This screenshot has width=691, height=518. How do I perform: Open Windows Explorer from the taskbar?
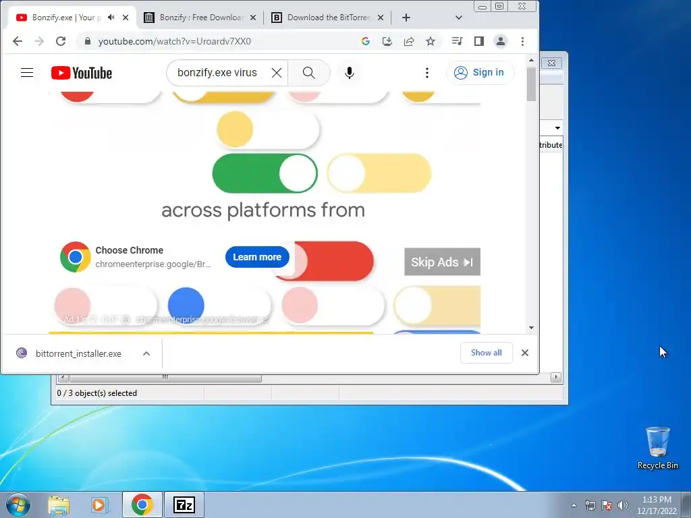[59, 505]
